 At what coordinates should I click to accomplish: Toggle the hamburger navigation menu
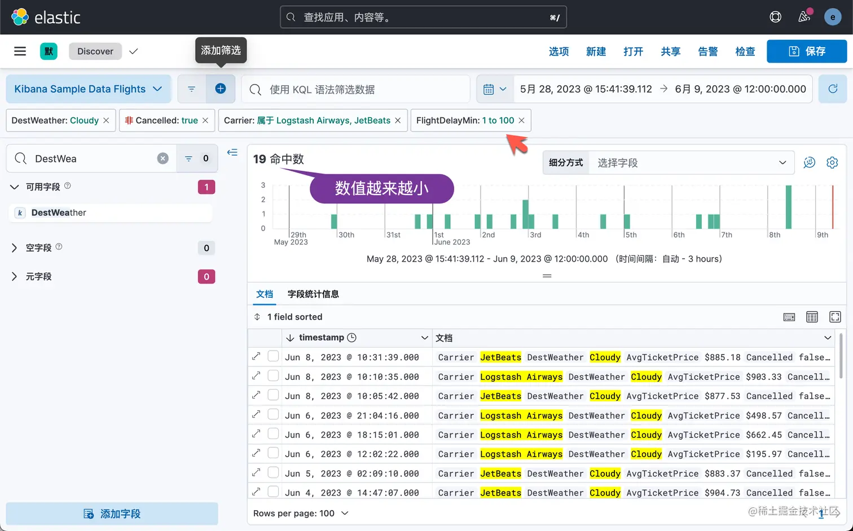pos(20,51)
